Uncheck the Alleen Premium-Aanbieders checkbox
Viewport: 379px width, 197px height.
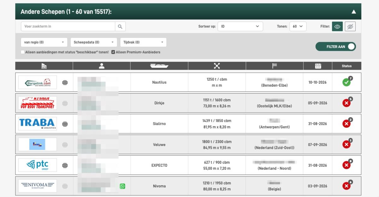pyautogui.click(x=113, y=52)
